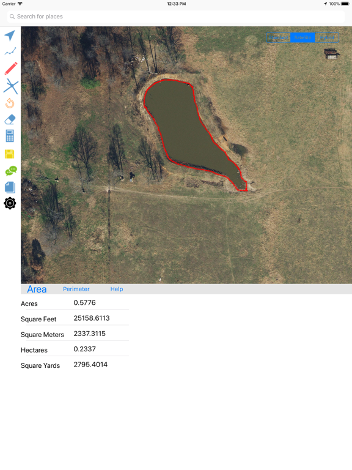
Task: Switch map to Hybrid view
Action: [327, 37]
